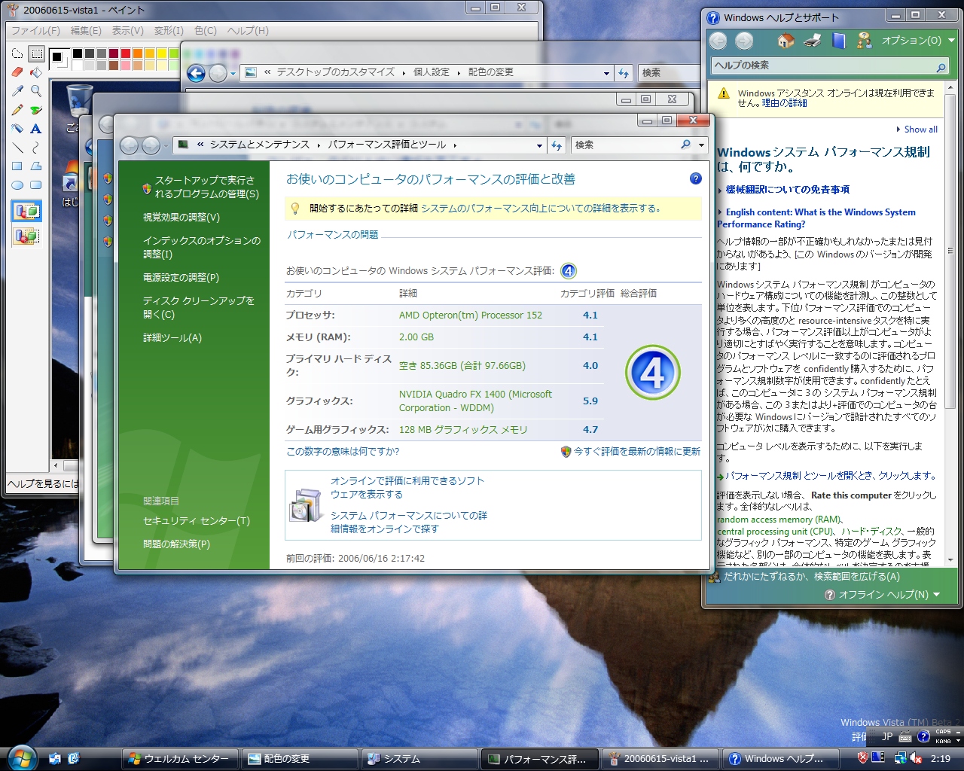Open 理由の詳細 link in Help window
964x771 pixels.
[784, 103]
